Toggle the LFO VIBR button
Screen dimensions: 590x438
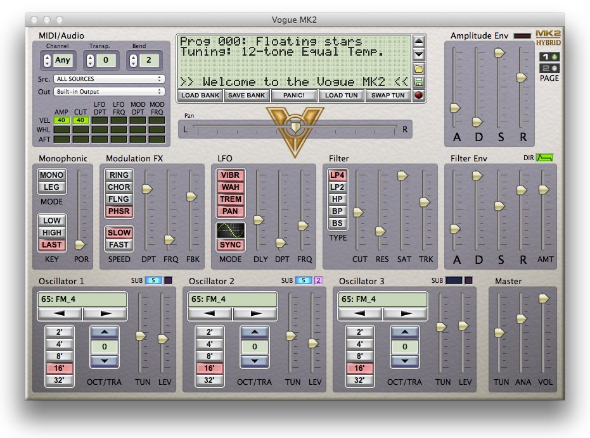[x=230, y=175]
